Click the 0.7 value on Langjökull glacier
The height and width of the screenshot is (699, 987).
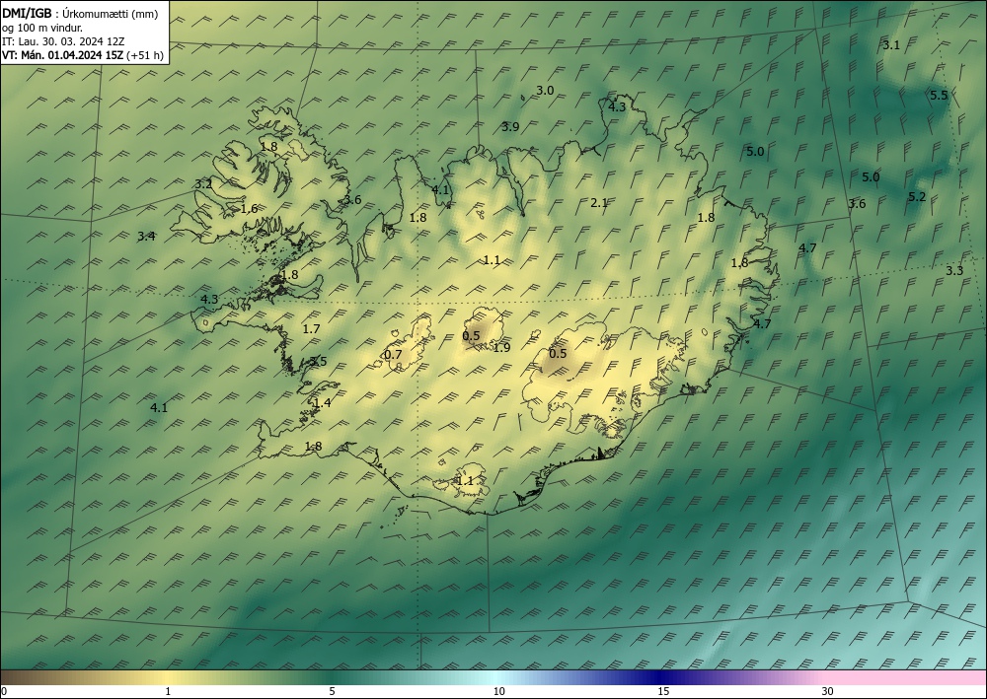point(393,355)
